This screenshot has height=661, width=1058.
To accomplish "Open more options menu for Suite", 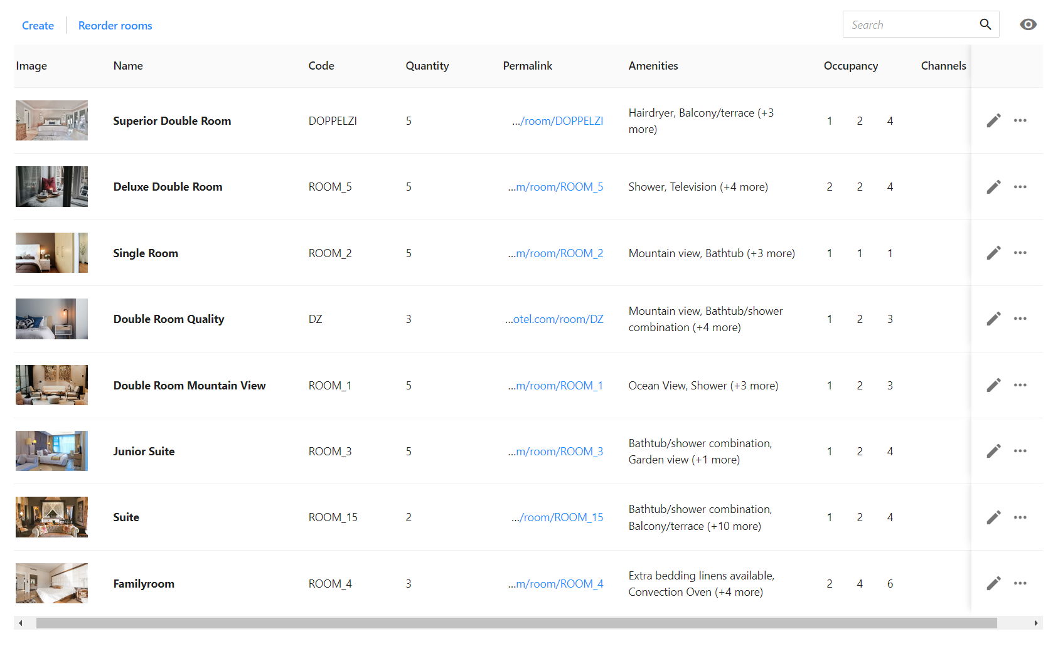I will (1020, 517).
